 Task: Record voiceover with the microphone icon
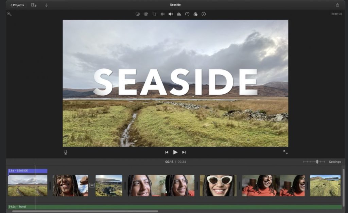66,152
